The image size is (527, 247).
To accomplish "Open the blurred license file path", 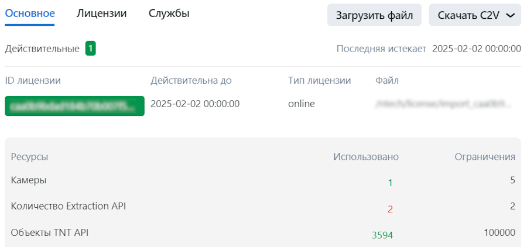I will pyautogui.click(x=443, y=104).
